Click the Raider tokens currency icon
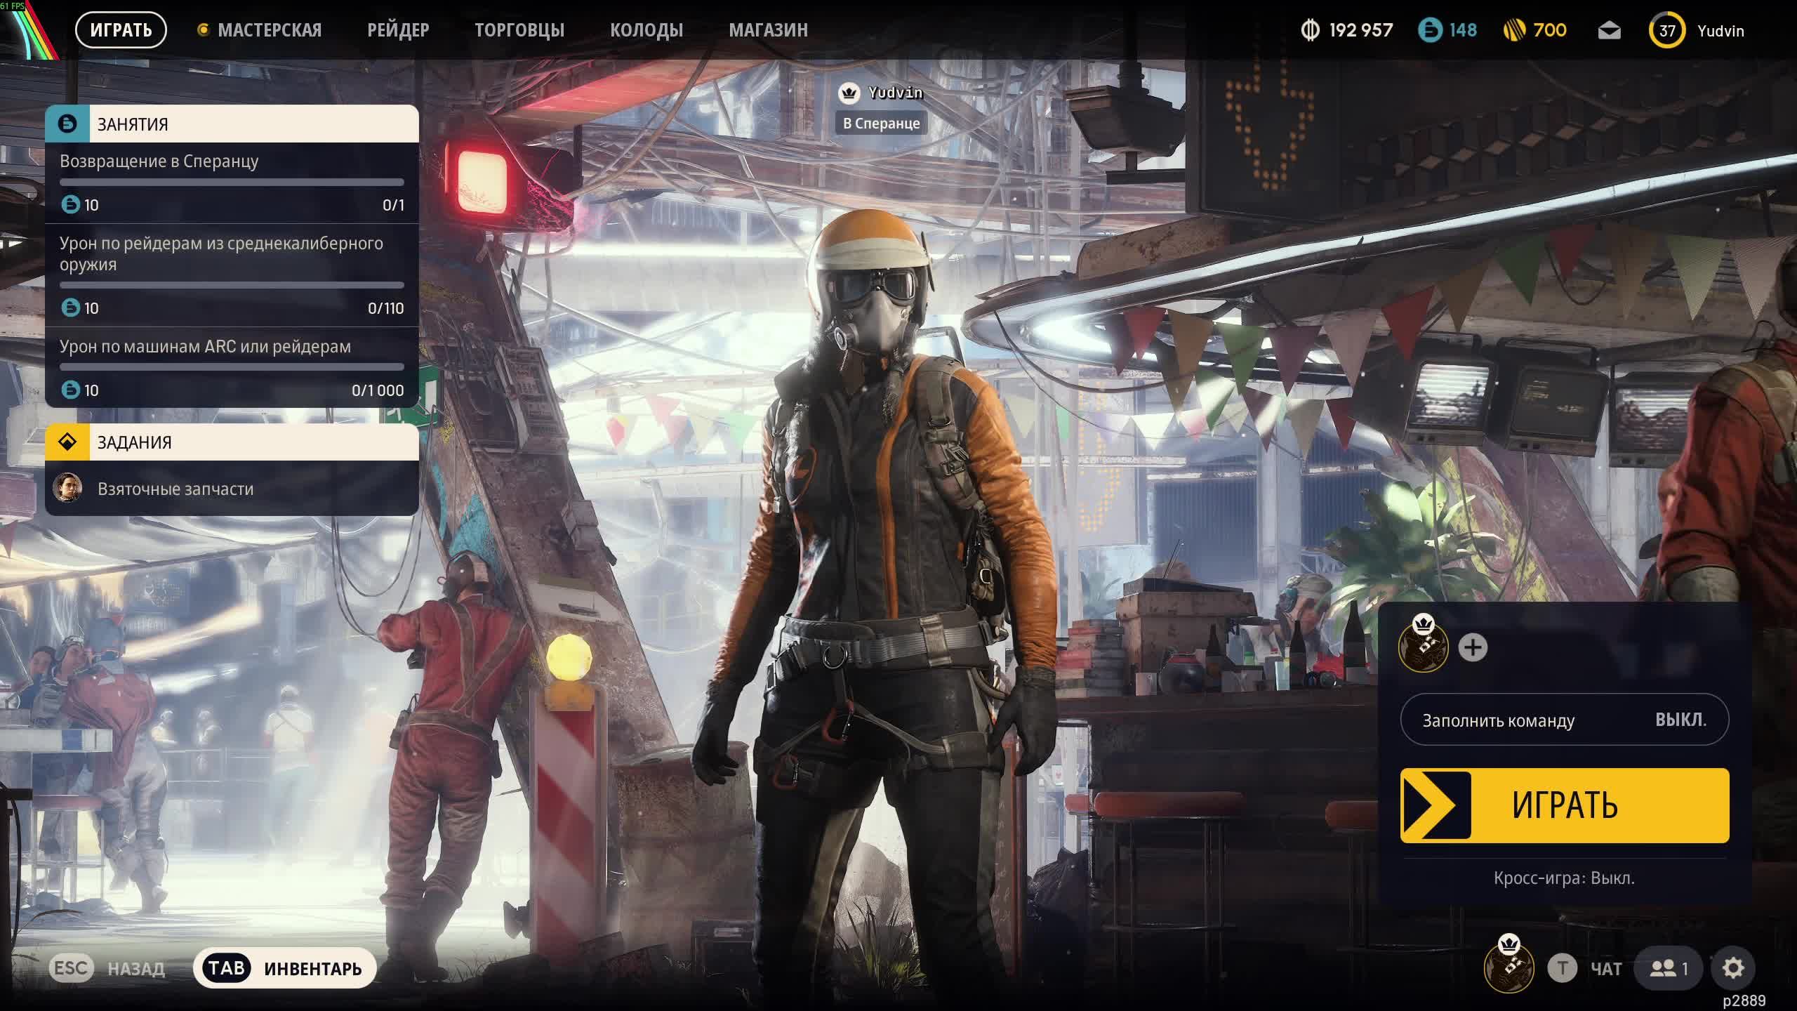 point(1430,30)
